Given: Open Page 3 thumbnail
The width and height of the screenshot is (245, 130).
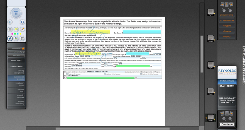Looking at the screenshot, I should 211,65.
